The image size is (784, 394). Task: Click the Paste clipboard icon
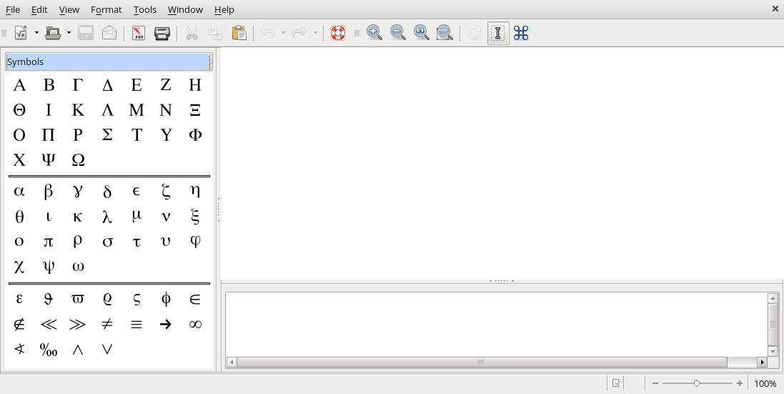[239, 33]
